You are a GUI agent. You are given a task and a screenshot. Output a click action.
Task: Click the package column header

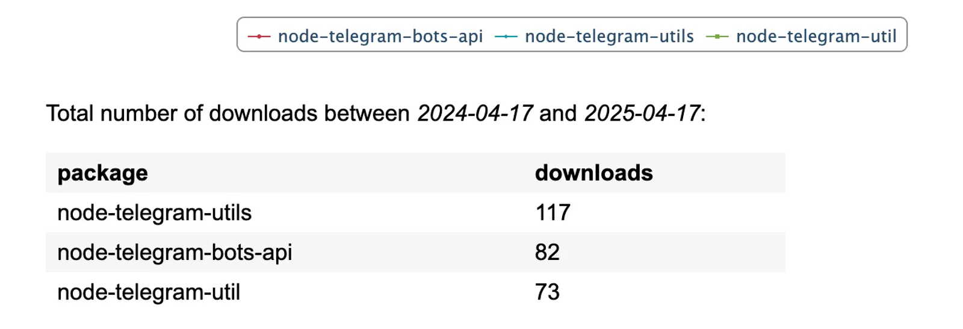coord(102,174)
